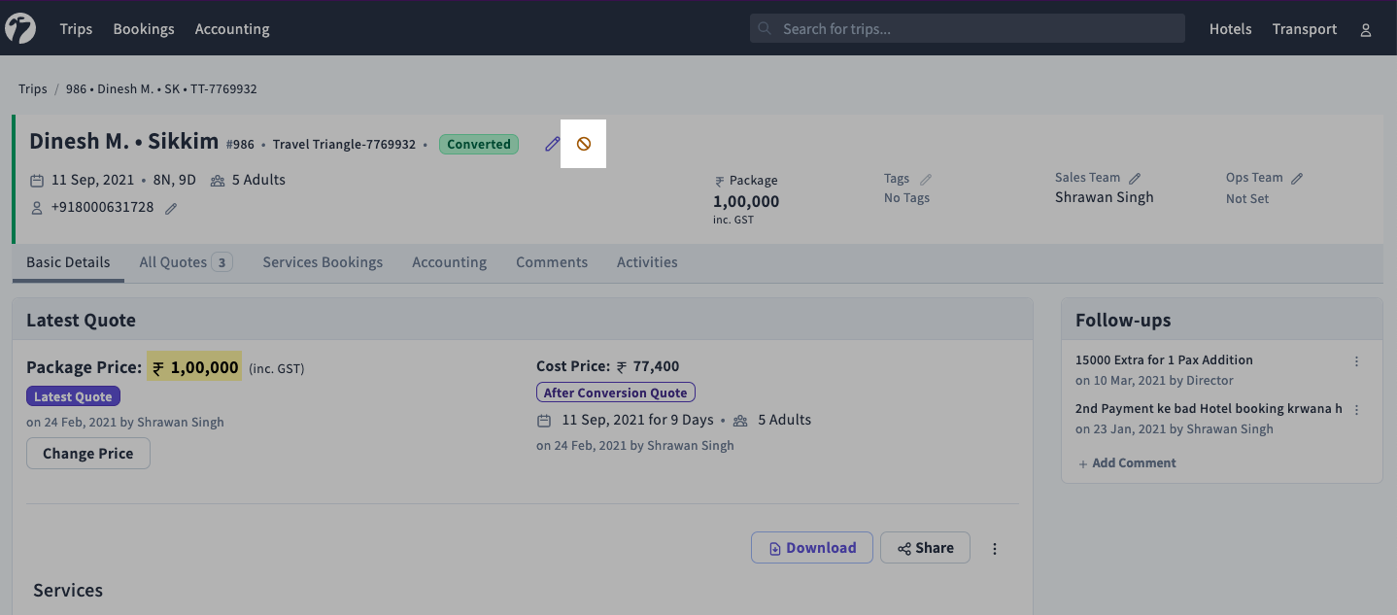1397x615 pixels.
Task: Click the cancel trip icon beside Converted badge
Action: coord(584,144)
